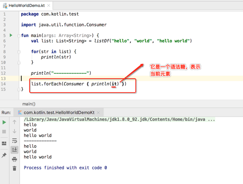243x184 pixels.
Task: Click first 'hello' console output line
Action: click(x=30, y=125)
